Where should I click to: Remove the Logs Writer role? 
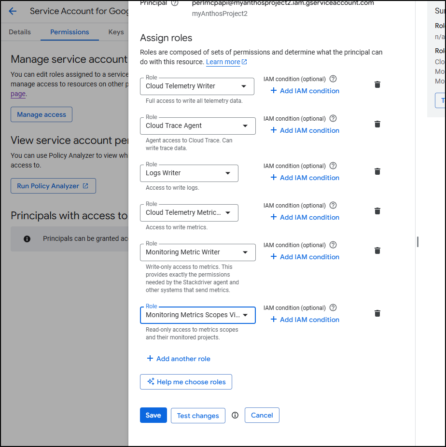(377, 171)
